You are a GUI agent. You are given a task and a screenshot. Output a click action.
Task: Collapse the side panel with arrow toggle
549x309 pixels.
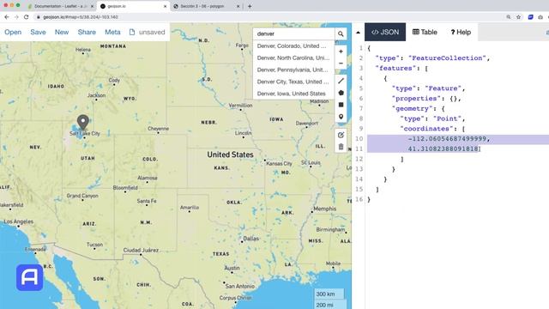(x=358, y=33)
